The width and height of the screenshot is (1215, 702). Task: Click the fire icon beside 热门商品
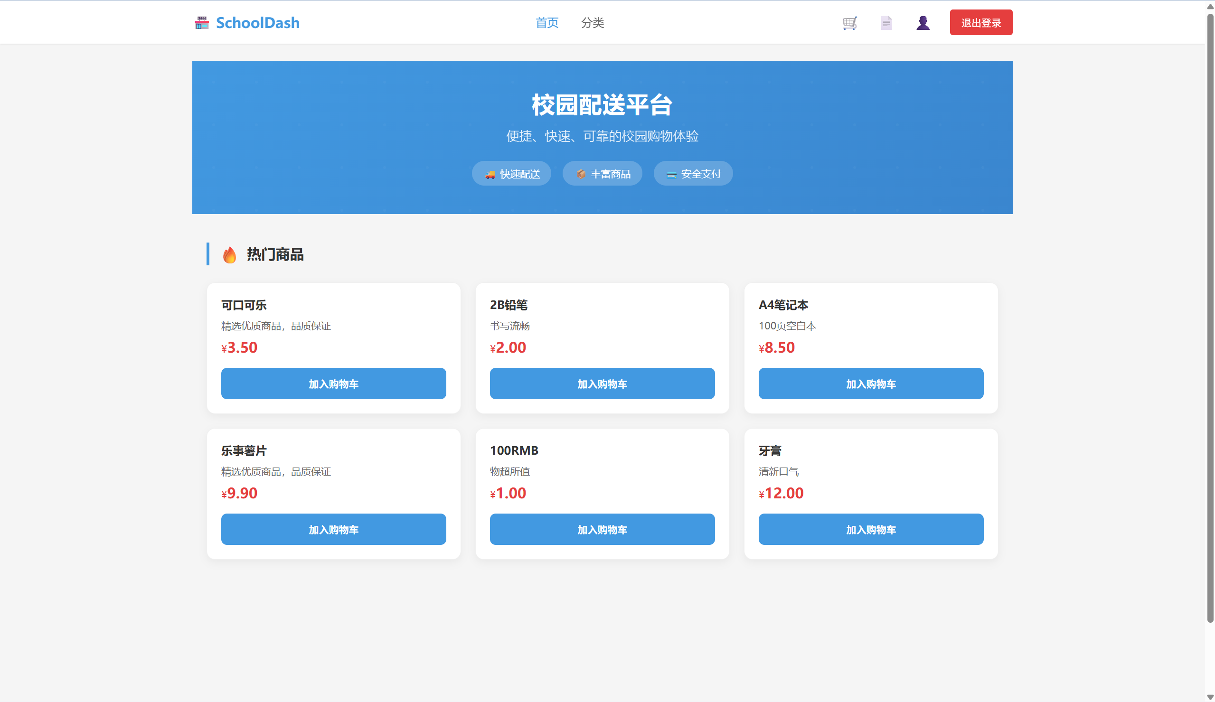pos(229,254)
